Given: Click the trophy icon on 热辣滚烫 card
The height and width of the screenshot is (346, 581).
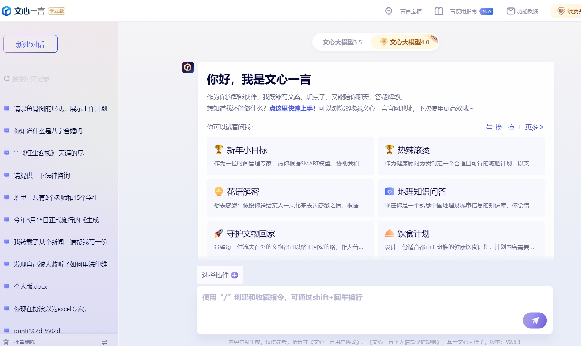Looking at the screenshot, I should (x=390, y=150).
